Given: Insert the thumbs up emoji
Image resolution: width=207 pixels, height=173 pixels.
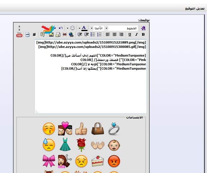Looking at the screenshot, I should (81, 129).
